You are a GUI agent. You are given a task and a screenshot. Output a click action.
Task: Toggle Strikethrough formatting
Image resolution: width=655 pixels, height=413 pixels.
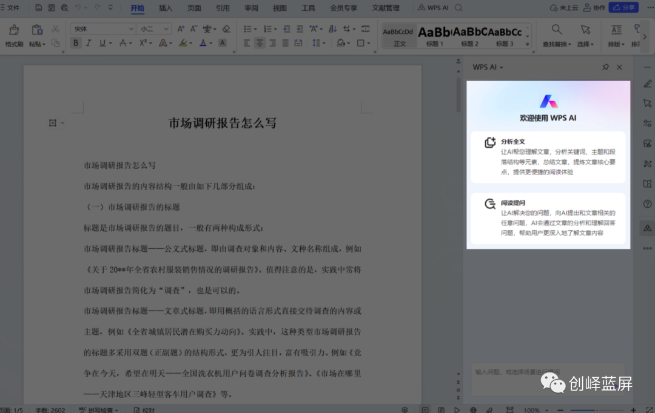click(x=123, y=42)
